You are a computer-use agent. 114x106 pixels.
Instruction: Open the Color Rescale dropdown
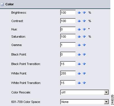pyautogui.click(x=106, y=92)
